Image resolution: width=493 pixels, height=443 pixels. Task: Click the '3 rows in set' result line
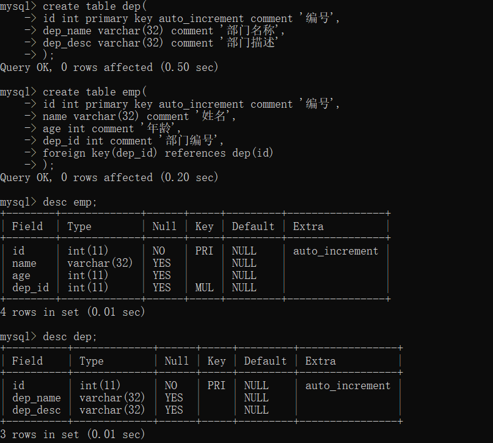tap(72, 434)
